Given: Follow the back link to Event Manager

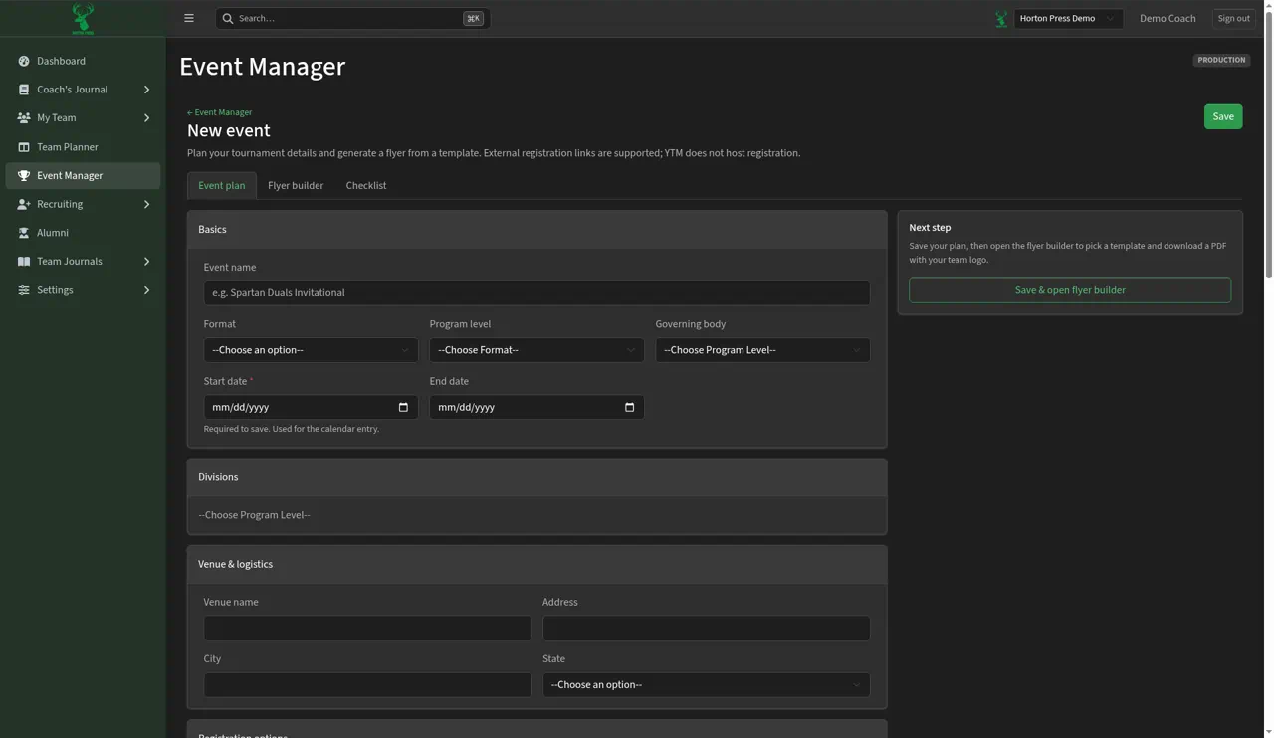Looking at the screenshot, I should point(220,112).
